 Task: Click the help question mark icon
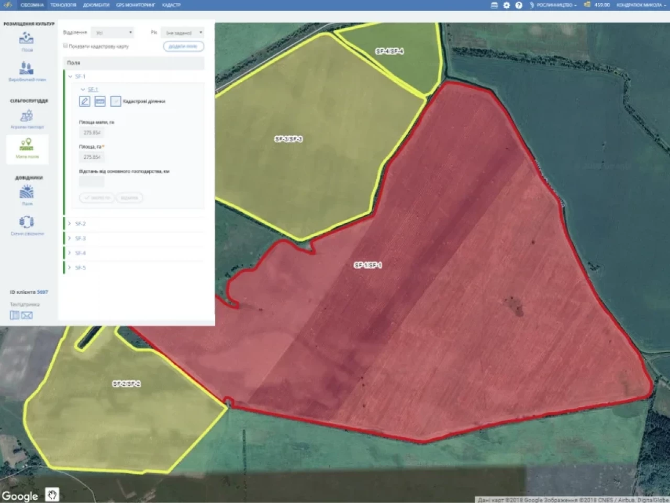519,5
